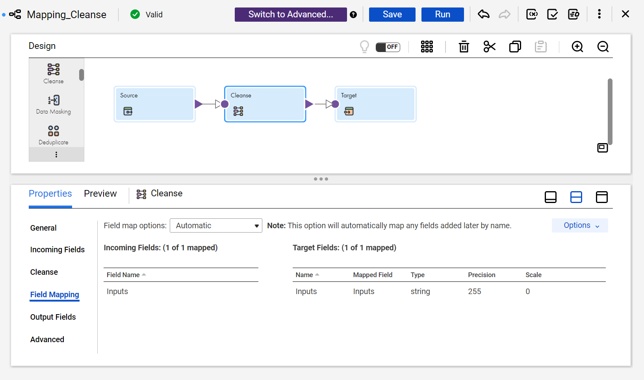Click the Switch to Advanced button
Viewport: 644px width, 380px height.
coord(291,15)
